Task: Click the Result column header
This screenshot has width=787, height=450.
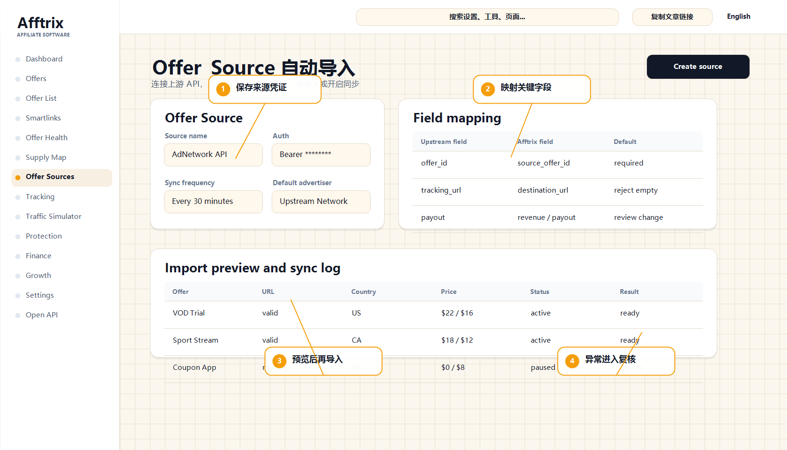Action: tap(629, 292)
